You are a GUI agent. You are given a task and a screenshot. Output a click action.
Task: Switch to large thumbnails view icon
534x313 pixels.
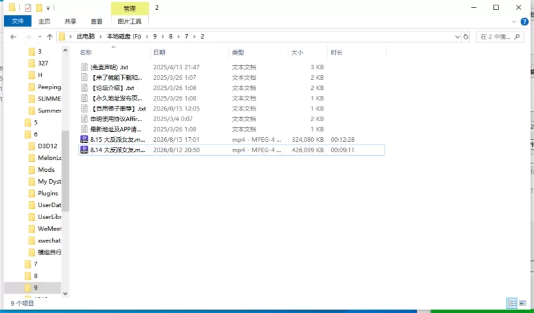523,303
